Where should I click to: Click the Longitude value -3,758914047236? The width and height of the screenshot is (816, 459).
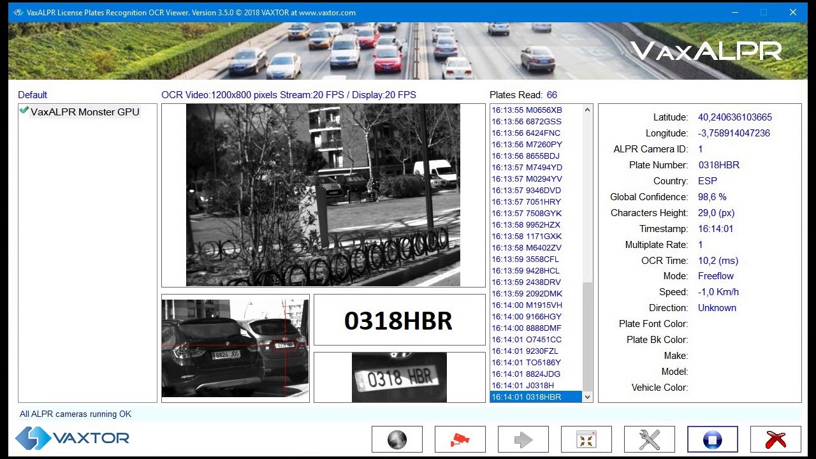(734, 133)
